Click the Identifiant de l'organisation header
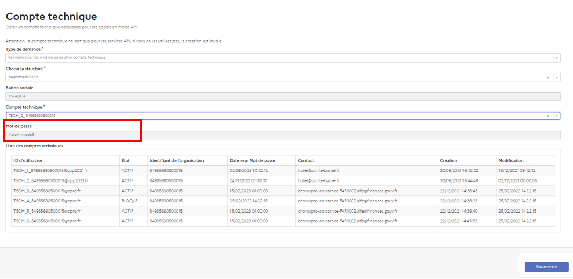The height and width of the screenshot is (279, 573). pyautogui.click(x=177, y=161)
